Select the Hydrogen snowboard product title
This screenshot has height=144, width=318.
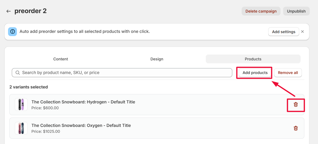coord(83,102)
